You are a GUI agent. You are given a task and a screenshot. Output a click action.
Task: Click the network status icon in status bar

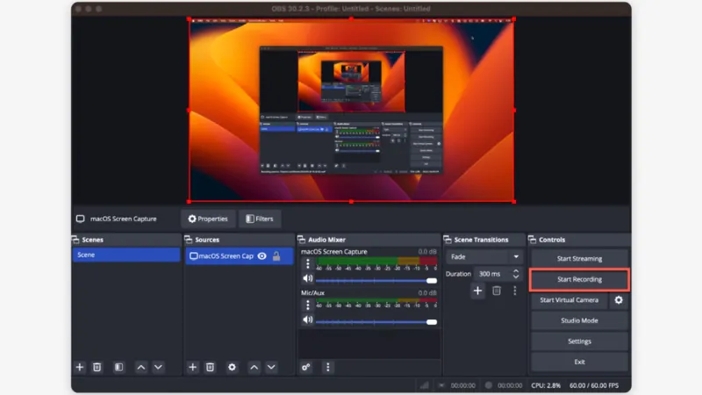coord(424,385)
